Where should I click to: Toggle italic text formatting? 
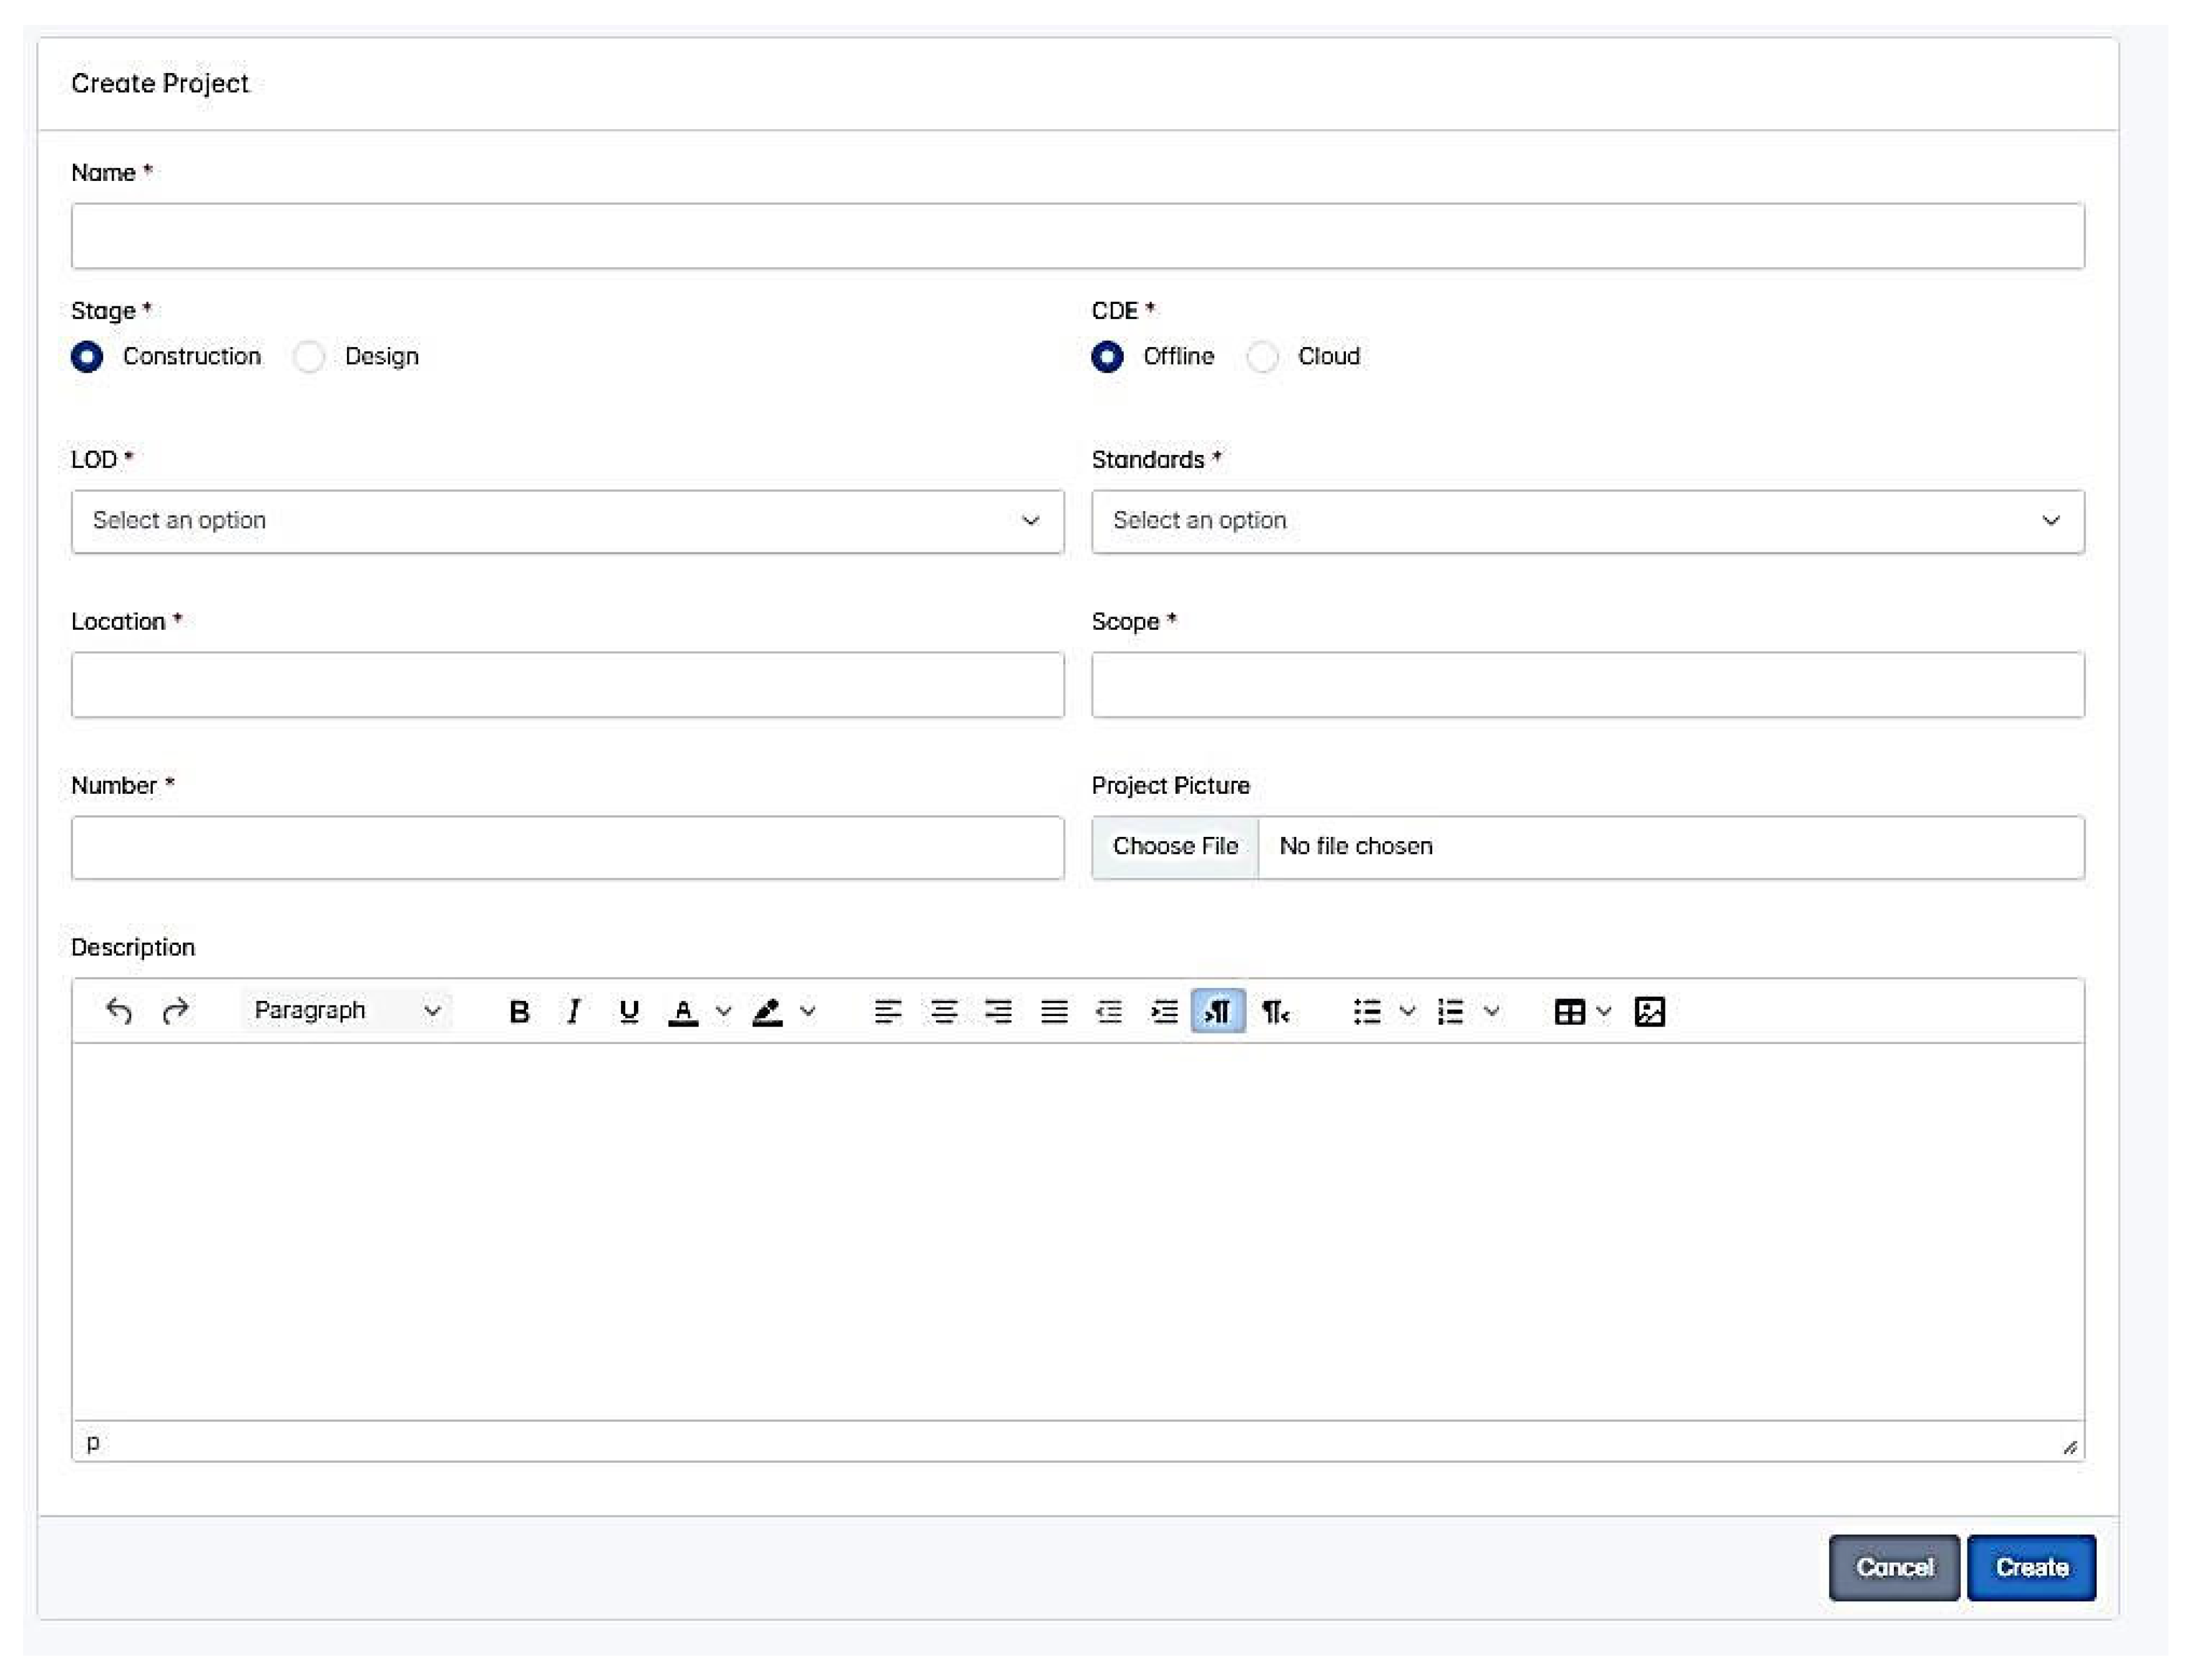[x=573, y=1012]
